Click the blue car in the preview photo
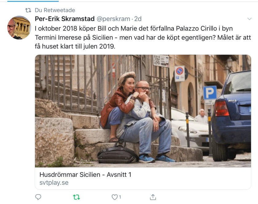Viewport: 258px width, 204px height. tap(231, 116)
